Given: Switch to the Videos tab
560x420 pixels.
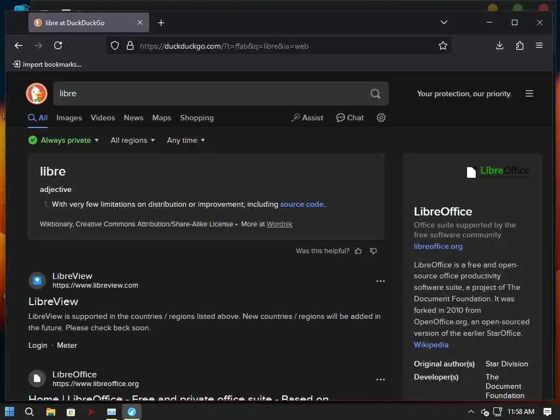Looking at the screenshot, I should (x=103, y=118).
